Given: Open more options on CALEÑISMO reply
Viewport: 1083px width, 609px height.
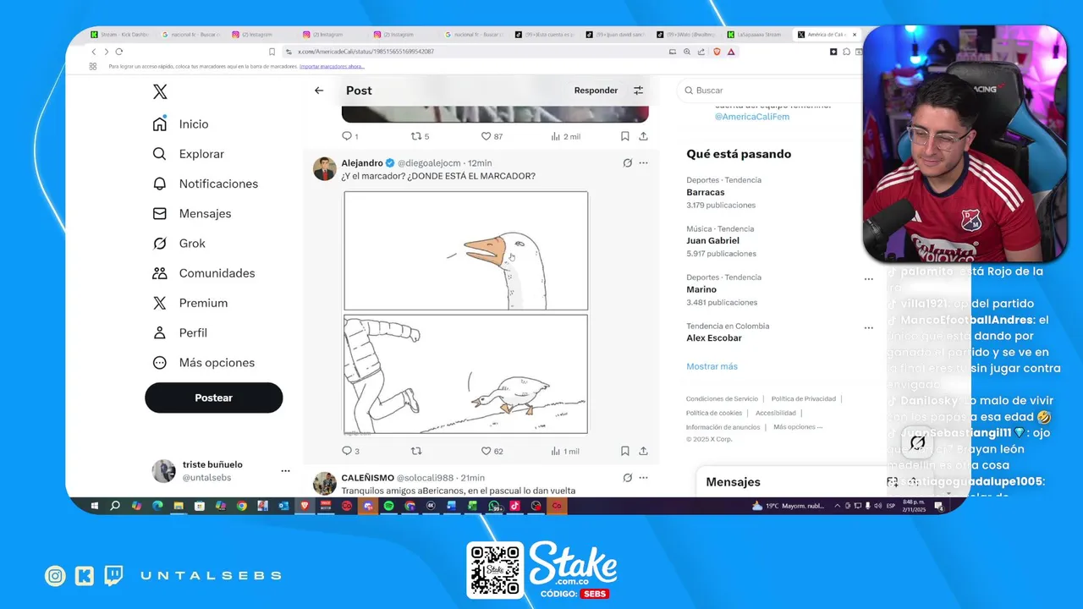Looking at the screenshot, I should (643, 478).
